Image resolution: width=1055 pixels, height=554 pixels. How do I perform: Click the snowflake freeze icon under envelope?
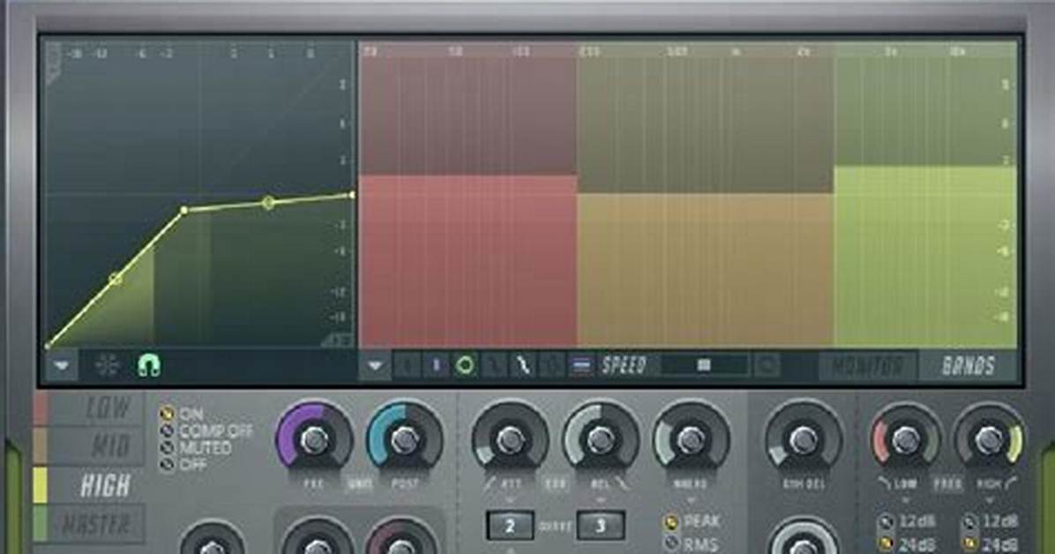pyautogui.click(x=107, y=365)
